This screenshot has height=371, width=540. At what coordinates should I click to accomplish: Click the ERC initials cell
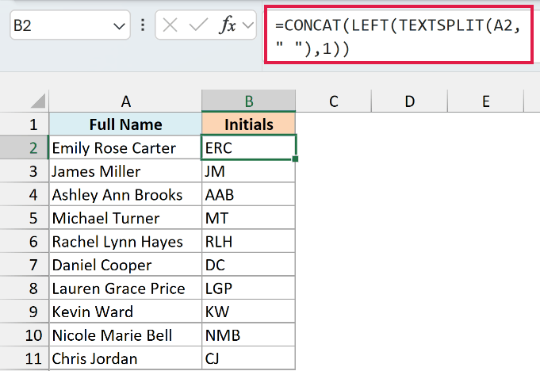click(249, 147)
